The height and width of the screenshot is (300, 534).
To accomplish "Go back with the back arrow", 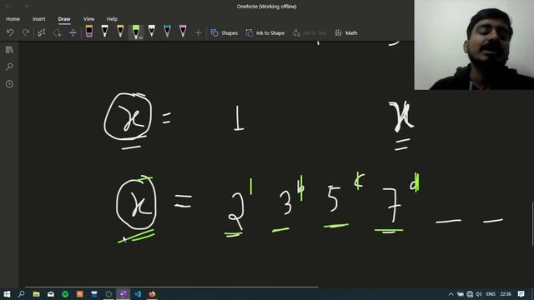I will tap(8, 6).
